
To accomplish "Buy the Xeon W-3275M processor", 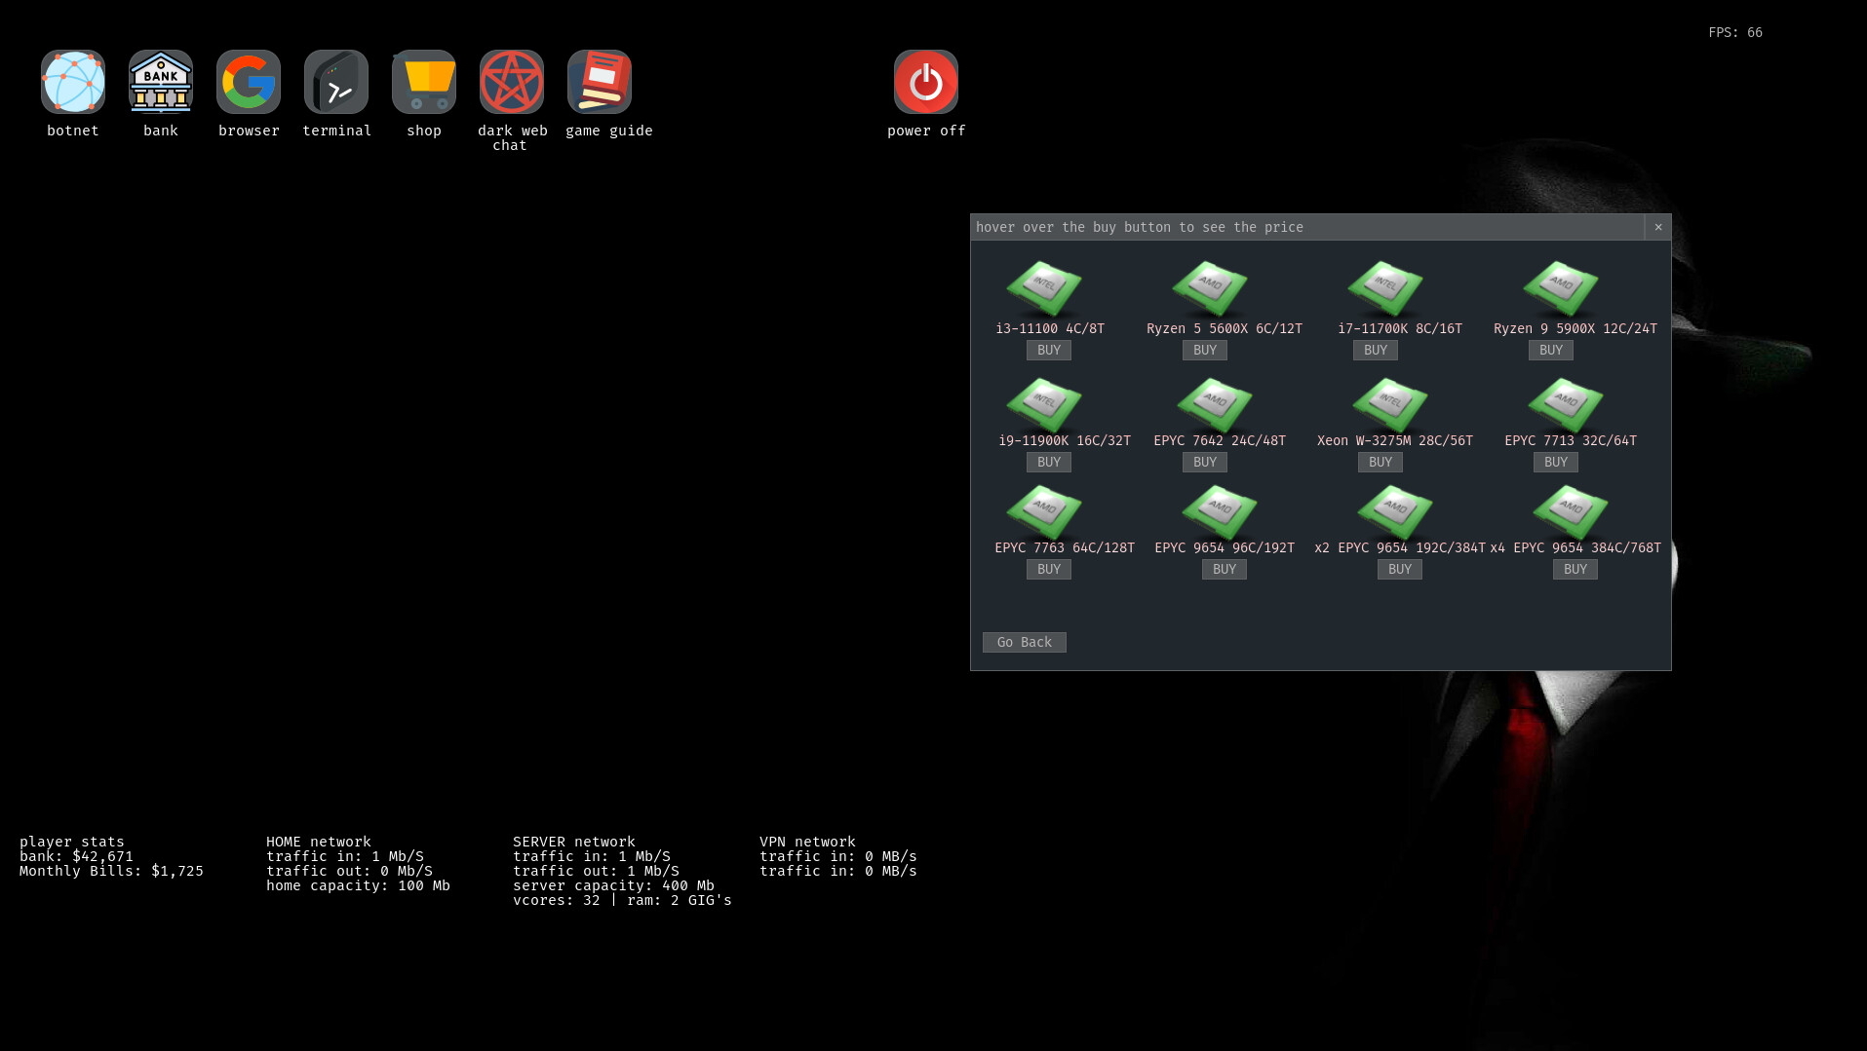I will click(1380, 462).
